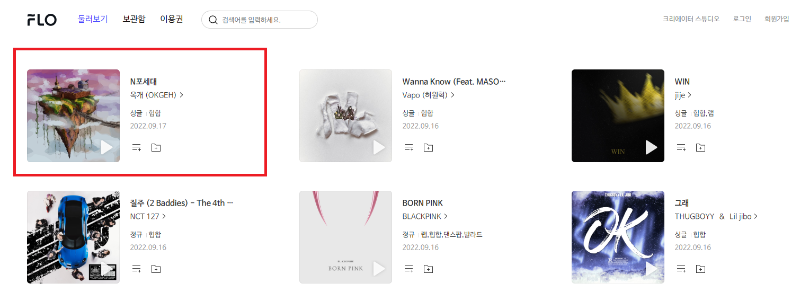Screen dimensions: 809x301
Task: Add NCT 127 album to queue
Action: tap(137, 269)
